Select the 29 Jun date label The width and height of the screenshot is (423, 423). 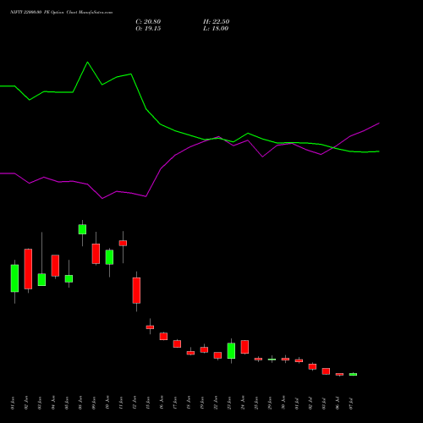tap(270, 403)
